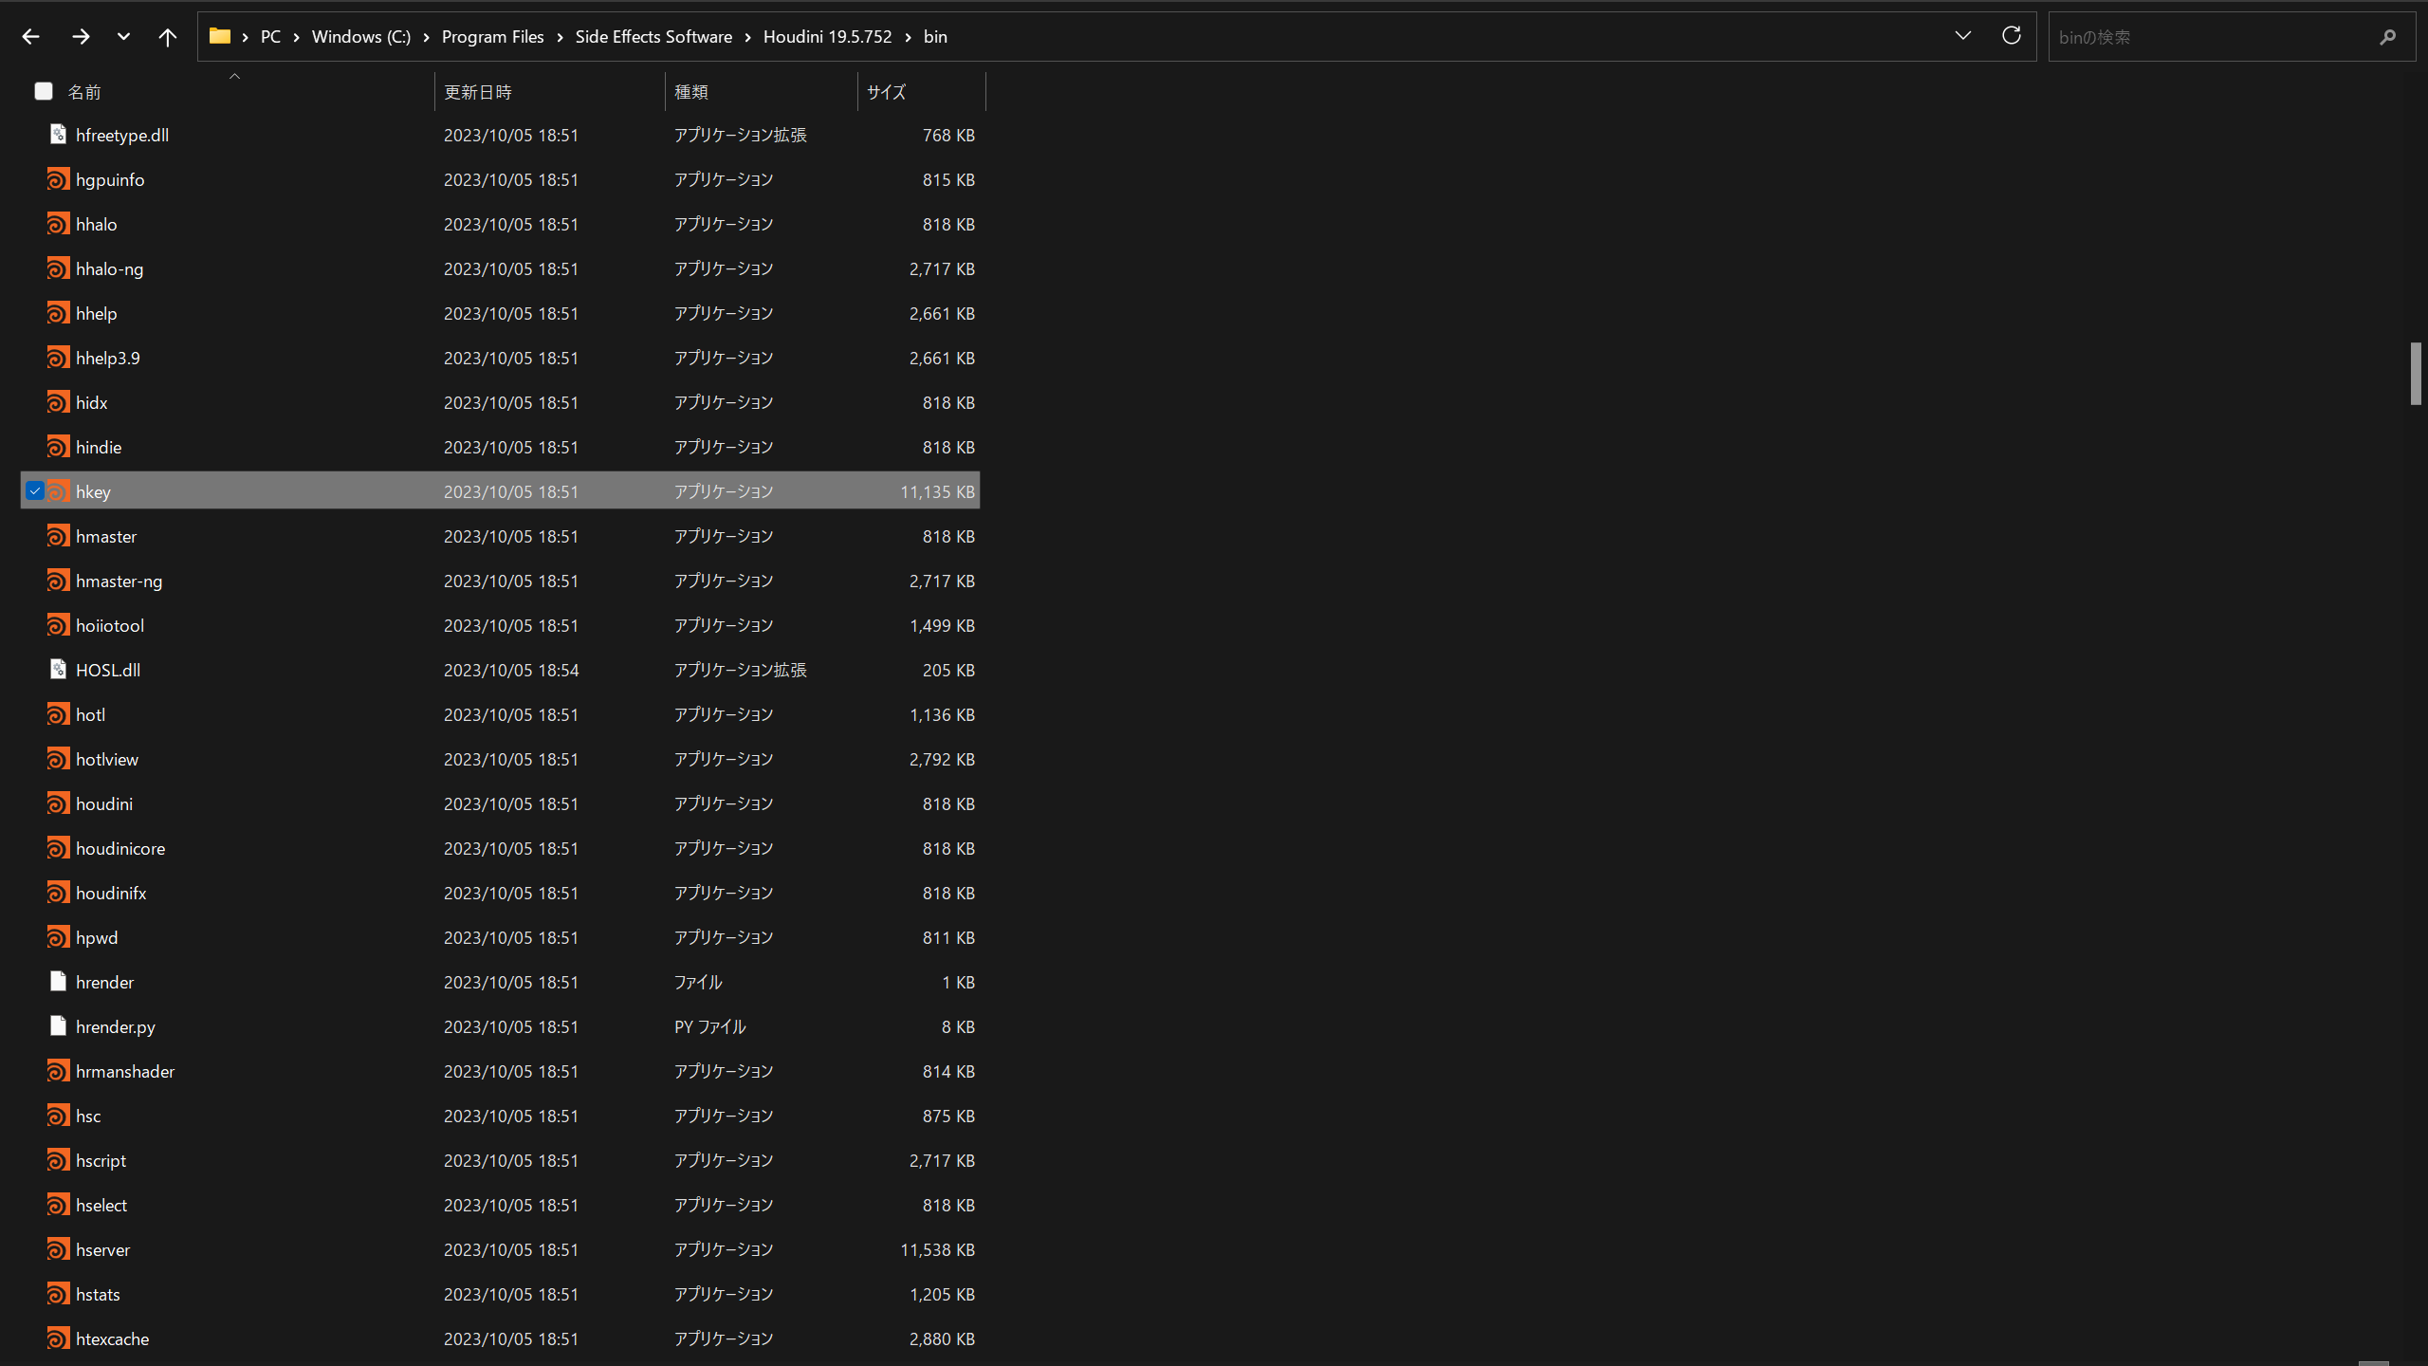The width and height of the screenshot is (2428, 1366).
Task: Expand the chevron after Houdini 19.5.752
Action: 908,37
